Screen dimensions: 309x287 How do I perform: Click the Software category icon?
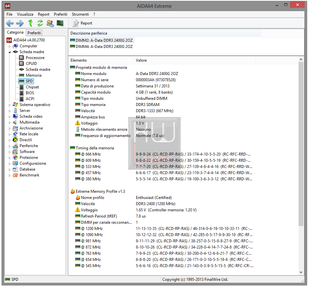click(x=15, y=152)
